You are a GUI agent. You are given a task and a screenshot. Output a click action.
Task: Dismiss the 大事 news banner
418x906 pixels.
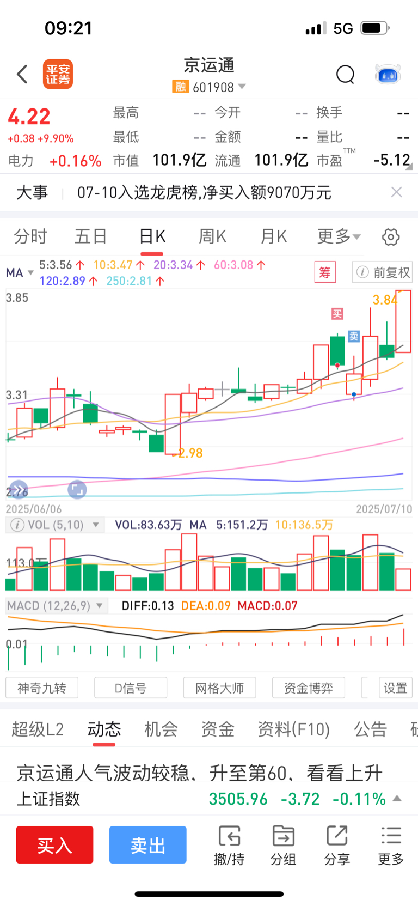pyautogui.click(x=397, y=192)
